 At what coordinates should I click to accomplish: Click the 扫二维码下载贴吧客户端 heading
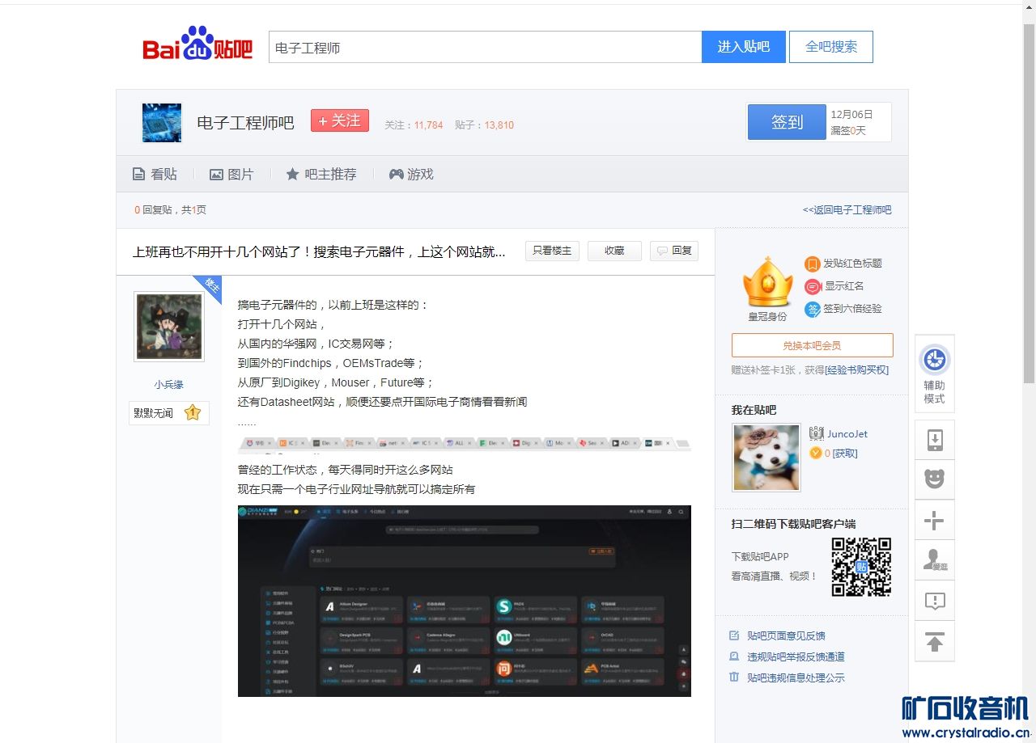pos(793,524)
